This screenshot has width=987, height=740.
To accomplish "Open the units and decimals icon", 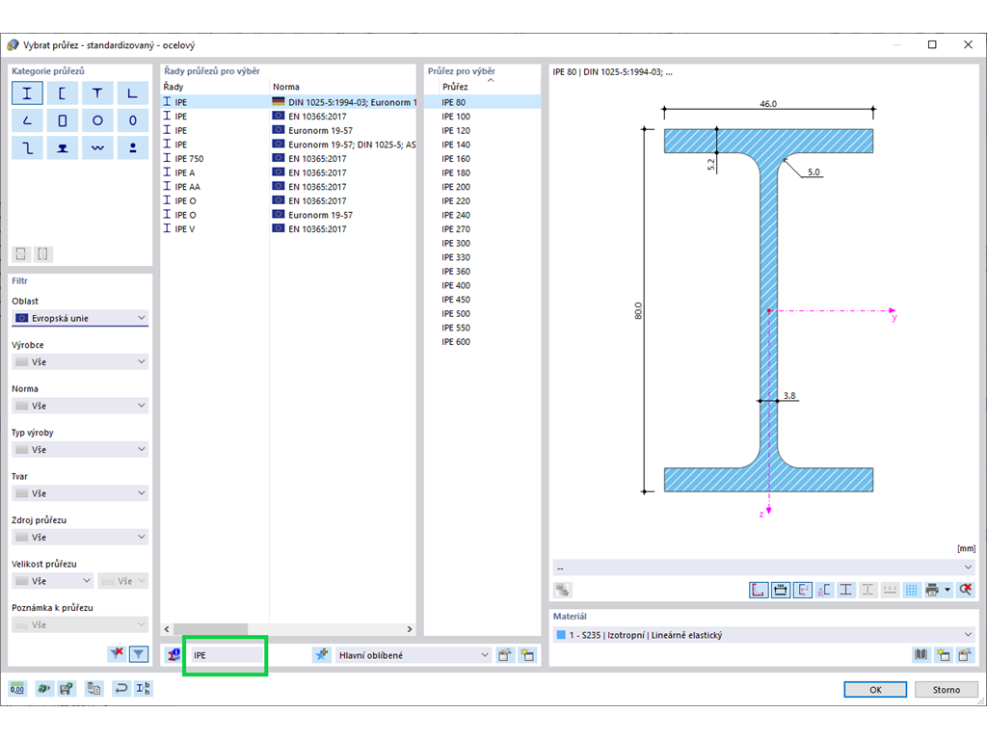I will (x=17, y=688).
